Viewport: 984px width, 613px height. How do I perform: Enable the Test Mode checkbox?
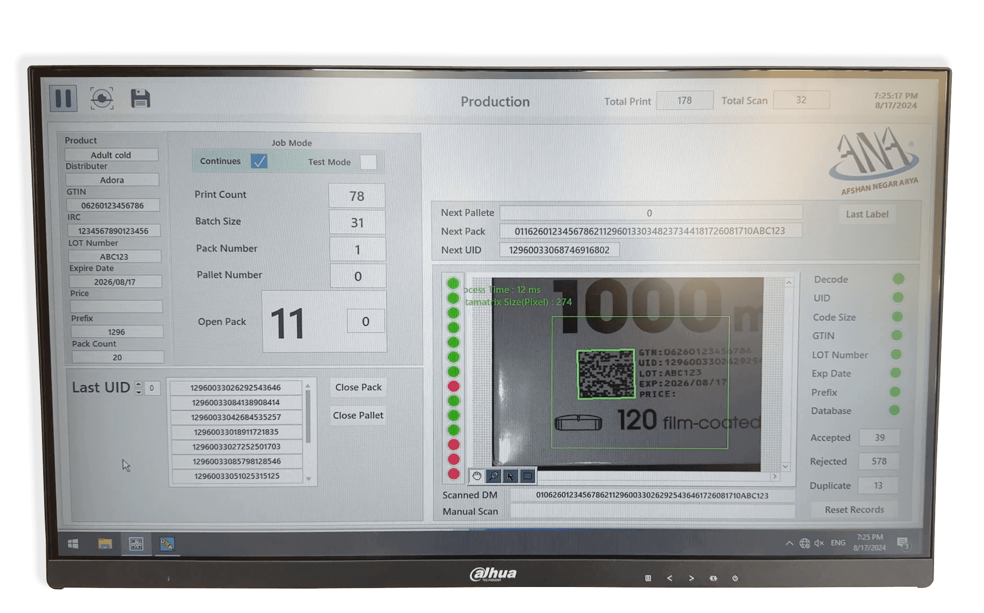pos(368,162)
